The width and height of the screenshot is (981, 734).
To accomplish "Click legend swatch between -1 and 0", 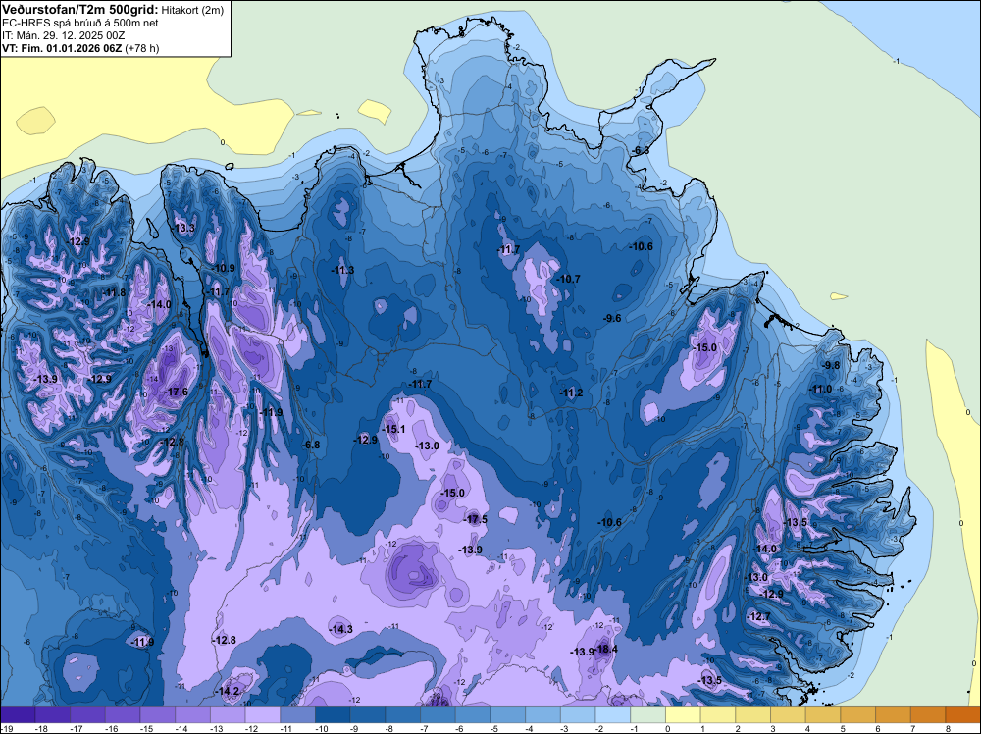I will coord(648,714).
